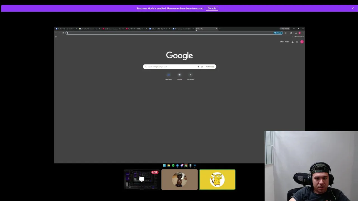Open the tab groups grid icon
Screen dimensions: 358x201
point(56,37)
